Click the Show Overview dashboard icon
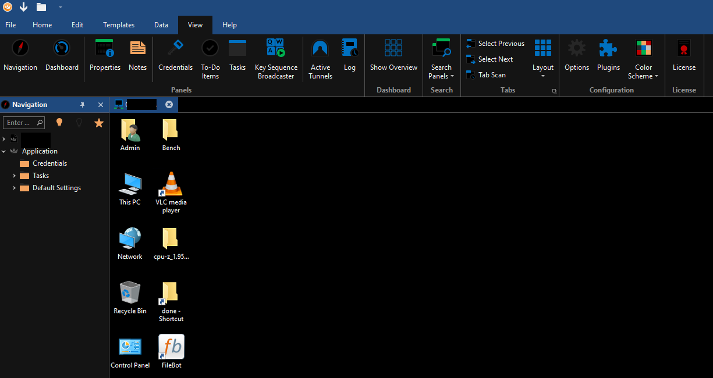This screenshot has width=713, height=378. [x=393, y=56]
